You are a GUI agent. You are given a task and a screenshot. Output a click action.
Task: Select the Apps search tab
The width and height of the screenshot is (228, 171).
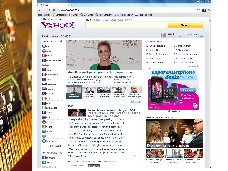(x=120, y=20)
